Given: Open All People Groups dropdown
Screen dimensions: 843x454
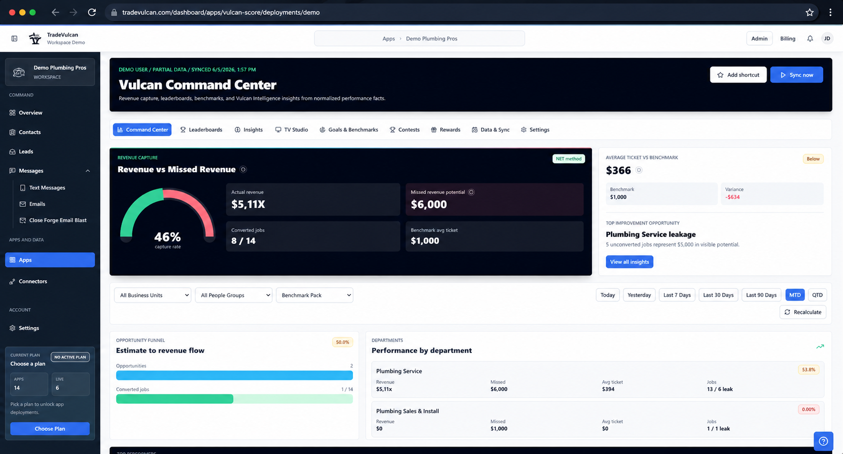Looking at the screenshot, I should [x=233, y=295].
